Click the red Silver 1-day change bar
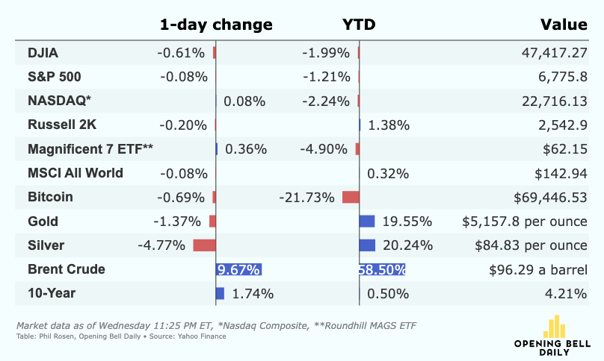604x361 pixels. point(204,245)
